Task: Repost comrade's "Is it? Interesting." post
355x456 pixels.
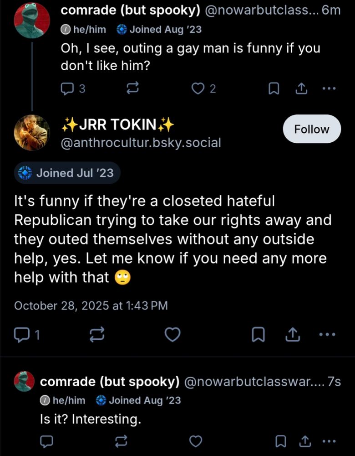Action: click(x=121, y=441)
